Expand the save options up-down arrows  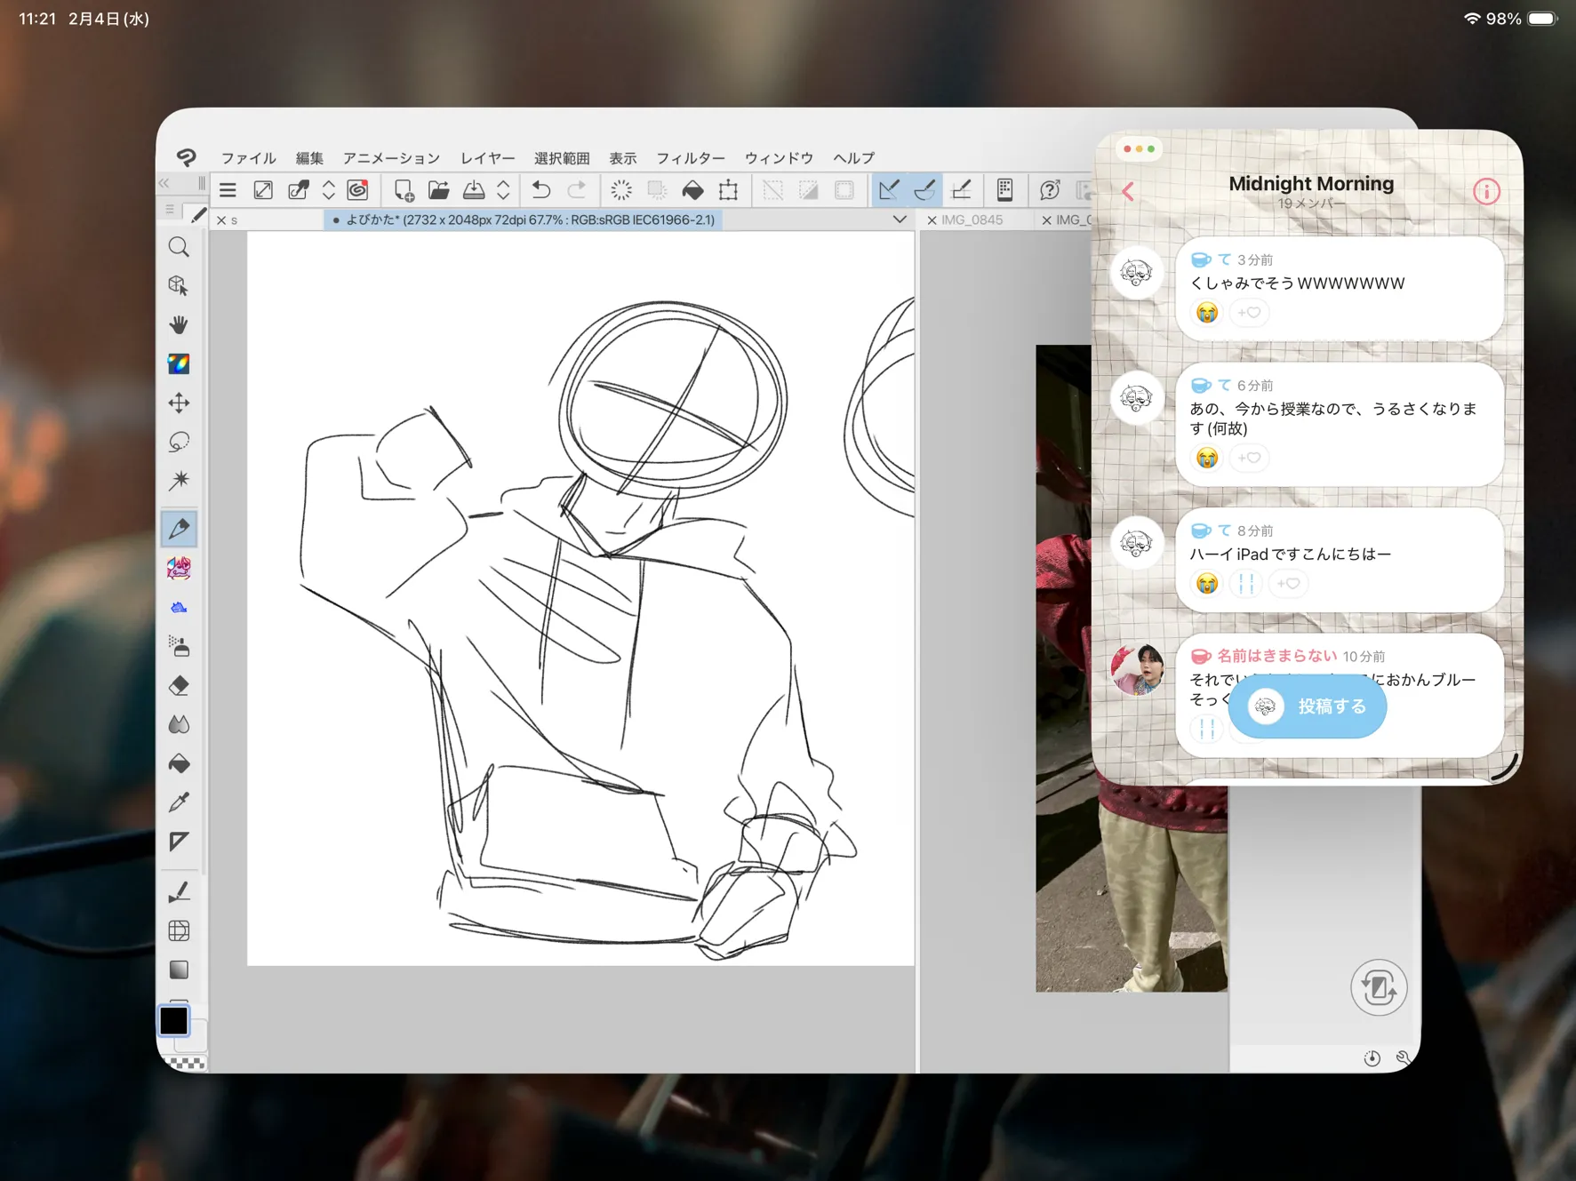point(503,189)
